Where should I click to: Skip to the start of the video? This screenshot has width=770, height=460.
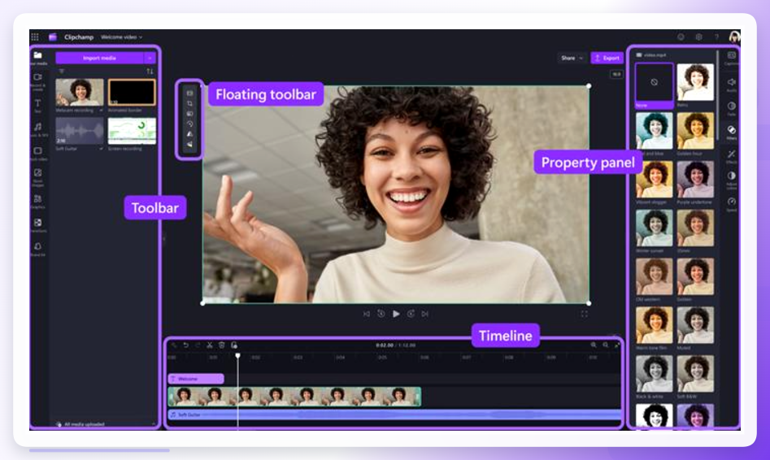click(x=367, y=314)
